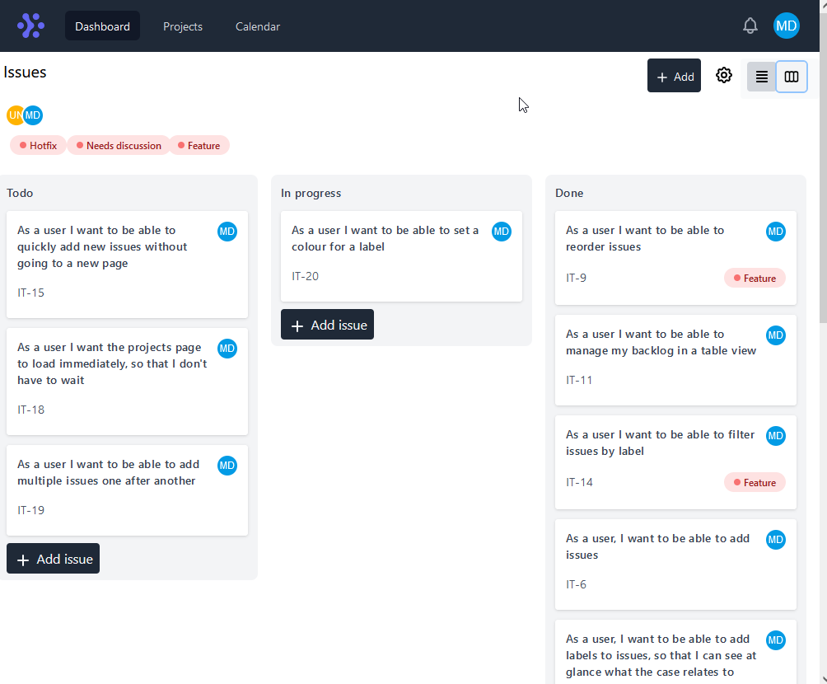Filter by the UN user avatar
This screenshot has width=827, height=684.
[15, 115]
